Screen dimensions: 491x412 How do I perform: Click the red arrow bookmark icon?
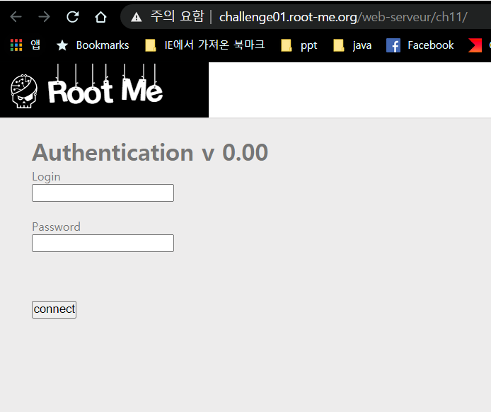click(x=475, y=45)
